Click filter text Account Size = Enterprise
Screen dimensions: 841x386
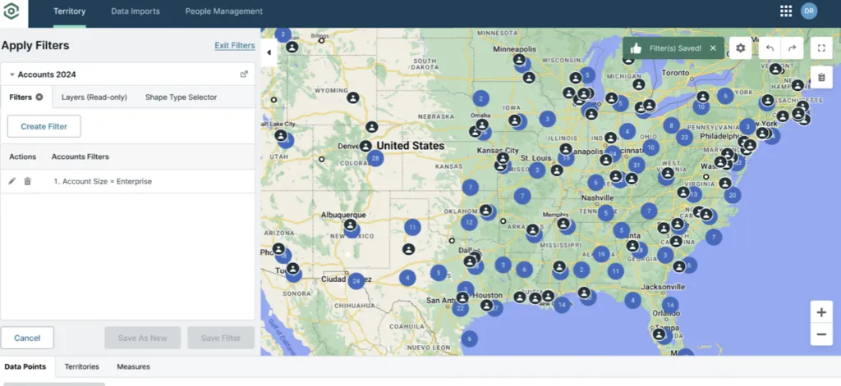click(x=103, y=181)
